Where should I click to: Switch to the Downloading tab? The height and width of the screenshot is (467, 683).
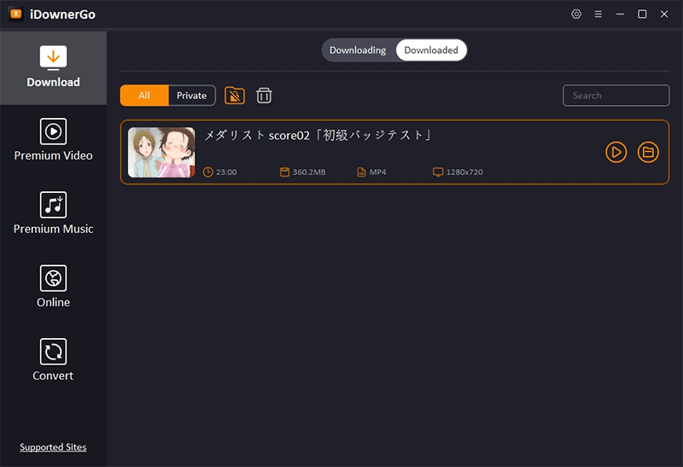[358, 50]
